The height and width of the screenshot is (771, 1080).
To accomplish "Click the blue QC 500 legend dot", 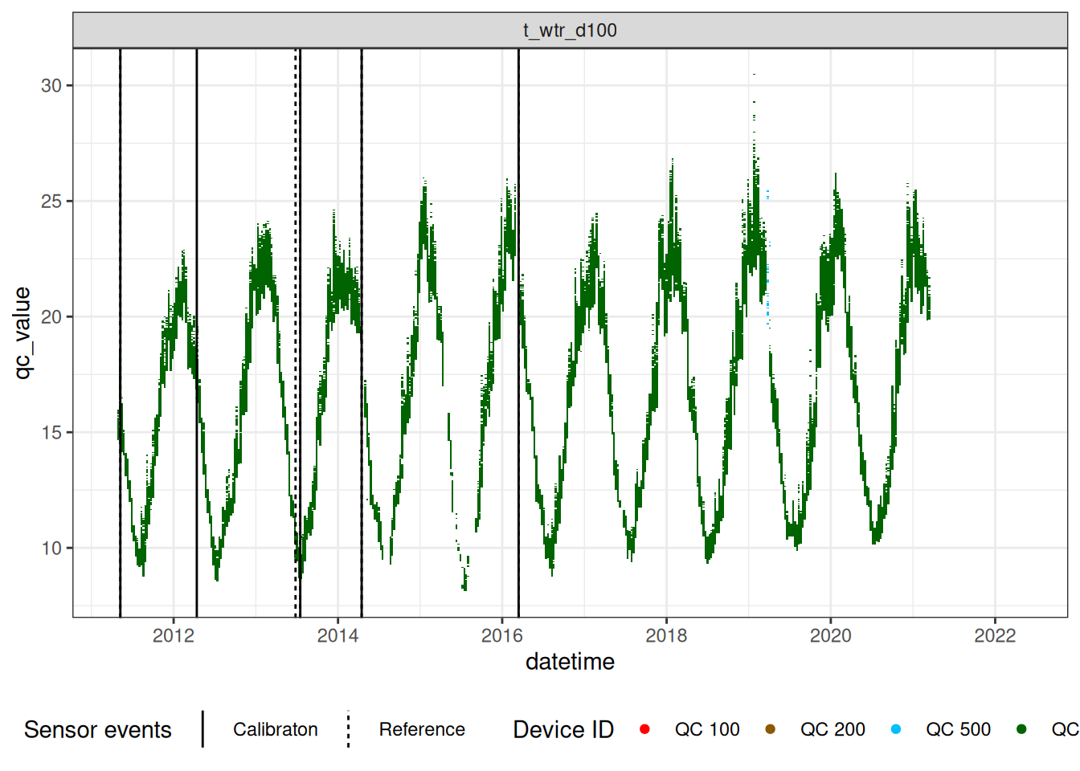I will pos(896,729).
